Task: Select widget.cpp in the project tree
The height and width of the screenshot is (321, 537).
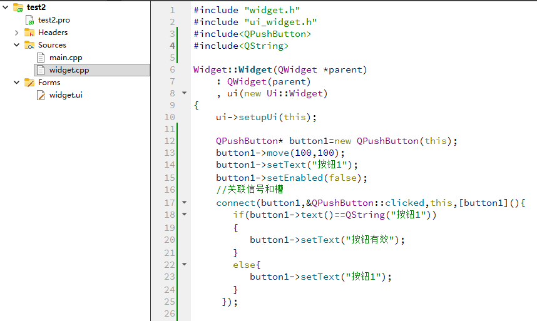Action: [69, 70]
